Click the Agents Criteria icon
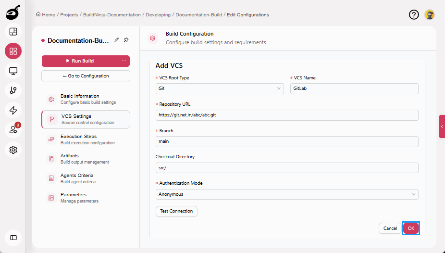 51,178
